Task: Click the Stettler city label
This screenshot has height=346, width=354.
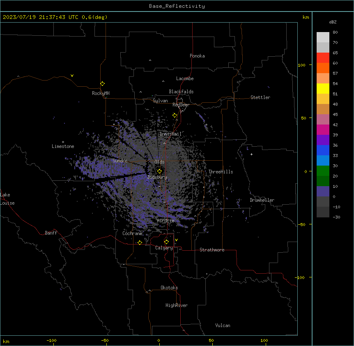Action: pyautogui.click(x=260, y=97)
